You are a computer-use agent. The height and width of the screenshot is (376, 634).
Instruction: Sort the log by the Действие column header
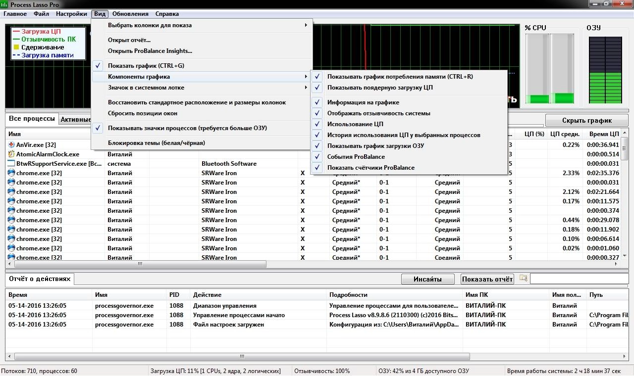(259, 295)
